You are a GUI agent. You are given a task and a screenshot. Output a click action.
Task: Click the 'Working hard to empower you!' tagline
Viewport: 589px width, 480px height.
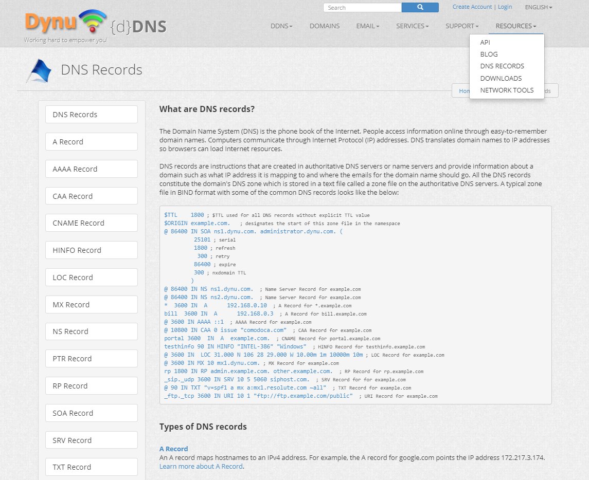click(66, 40)
